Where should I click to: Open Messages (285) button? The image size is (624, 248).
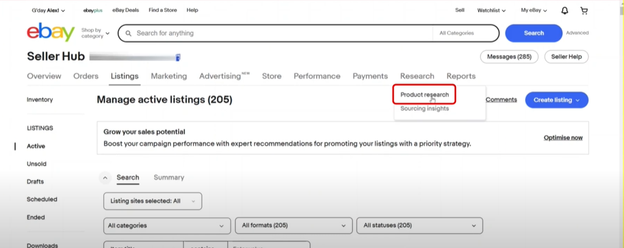pyautogui.click(x=509, y=57)
